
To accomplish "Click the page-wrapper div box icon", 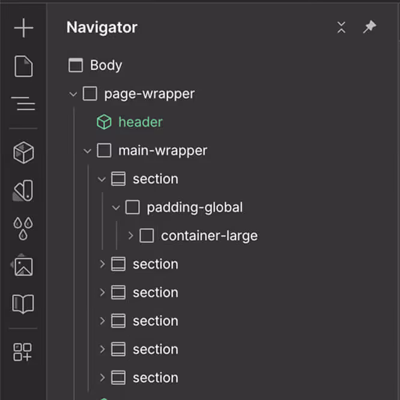I will 90,93.
